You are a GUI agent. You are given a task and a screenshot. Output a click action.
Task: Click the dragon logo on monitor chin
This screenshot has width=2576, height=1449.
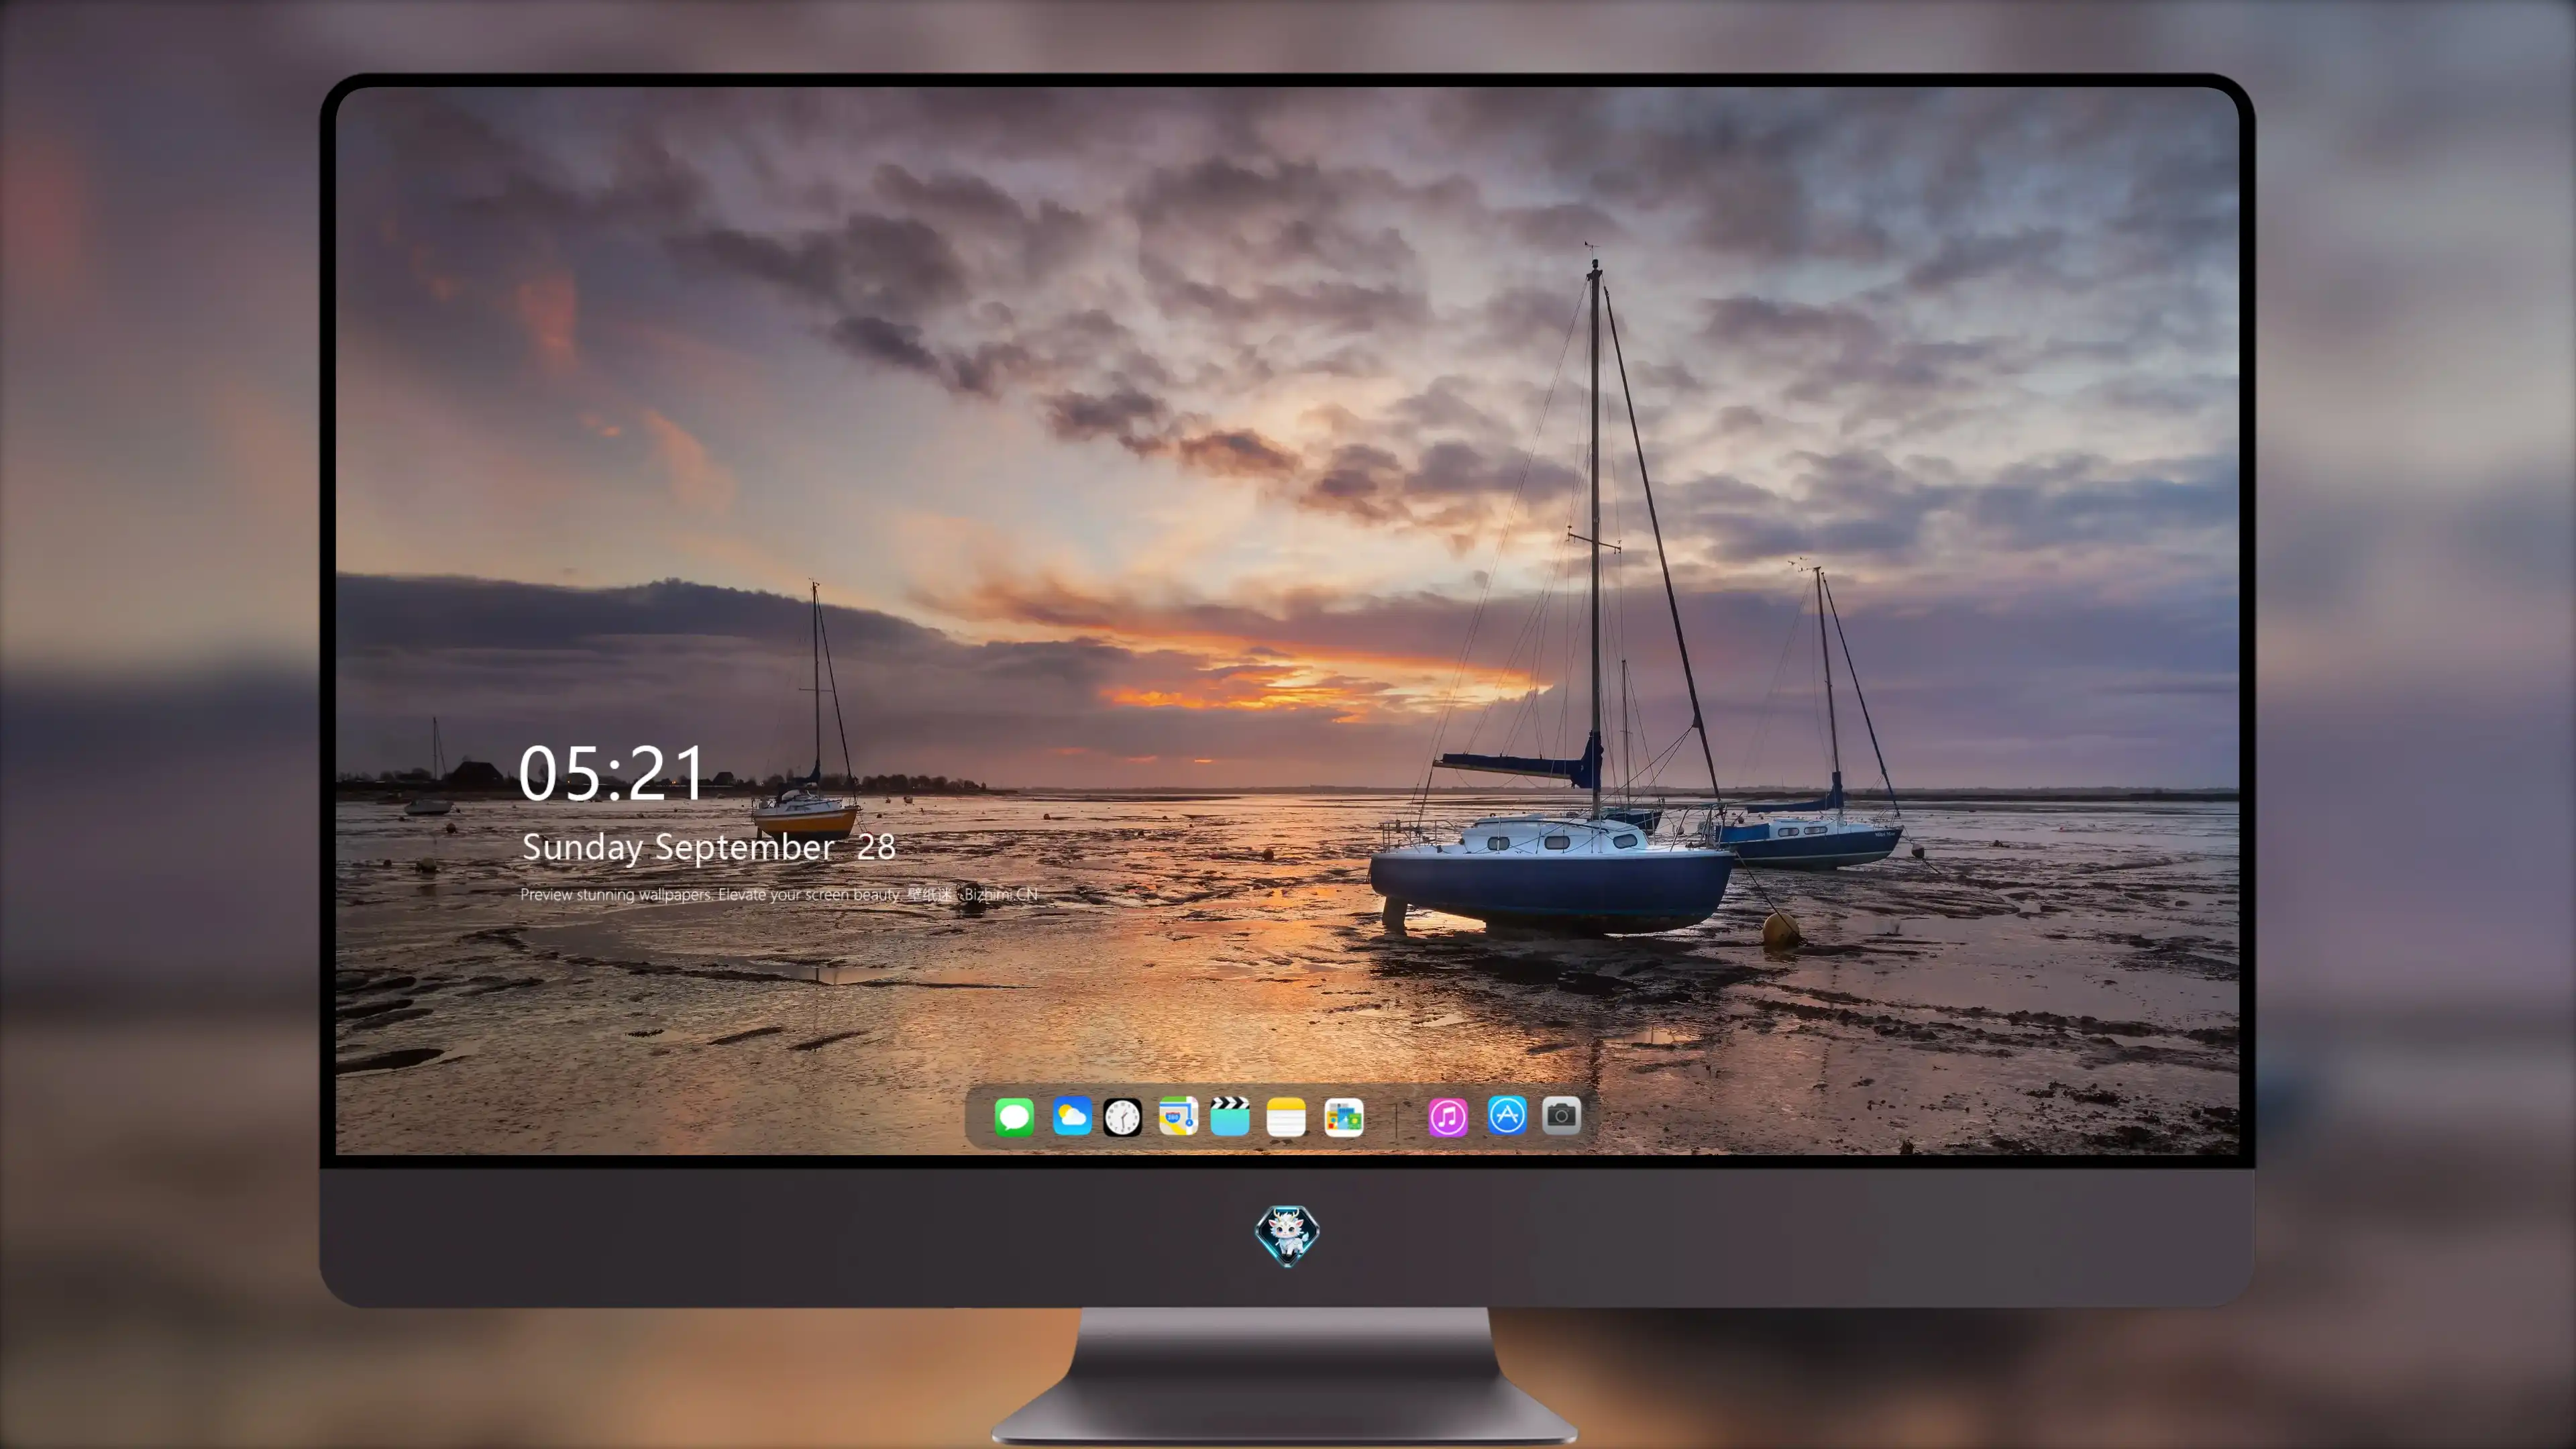pos(1287,1235)
